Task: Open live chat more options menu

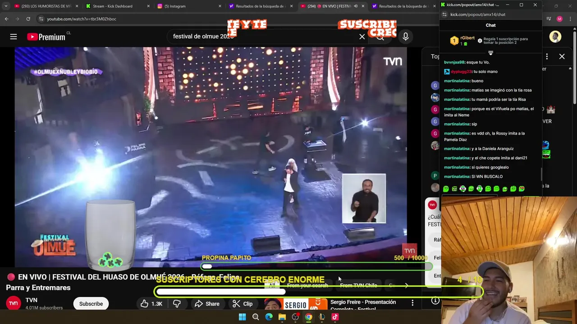Action: tap(547, 56)
